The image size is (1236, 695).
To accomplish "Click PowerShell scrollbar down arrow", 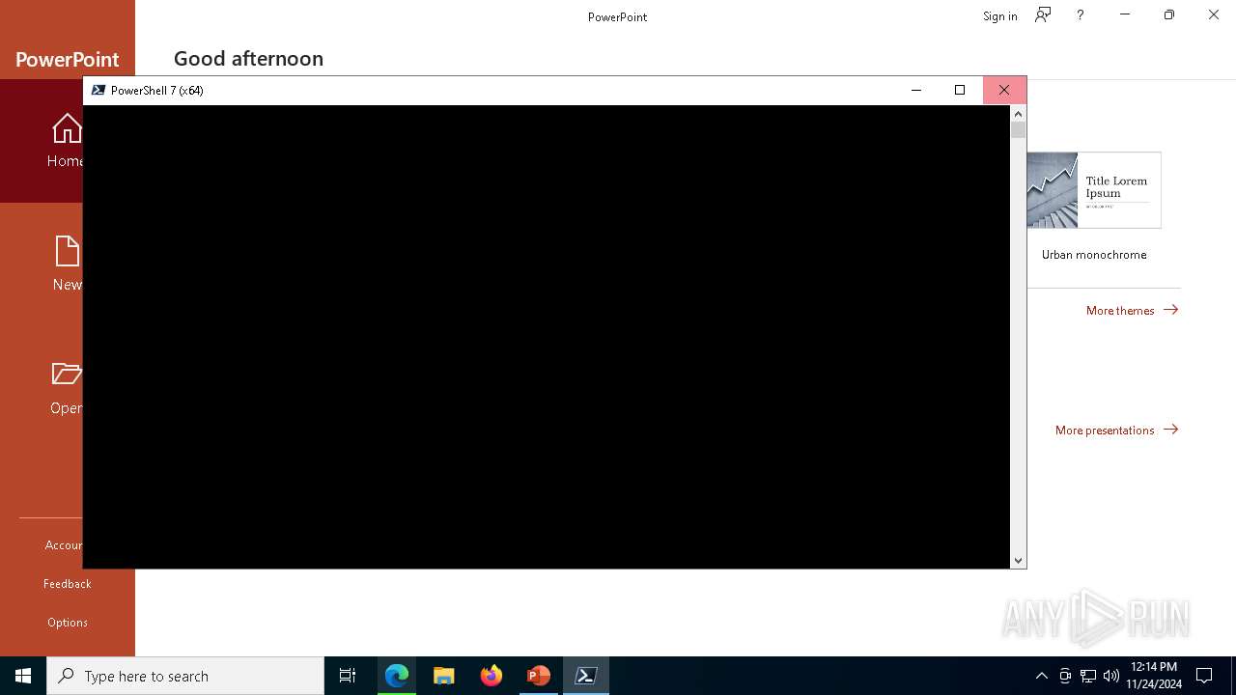I will tap(1018, 560).
